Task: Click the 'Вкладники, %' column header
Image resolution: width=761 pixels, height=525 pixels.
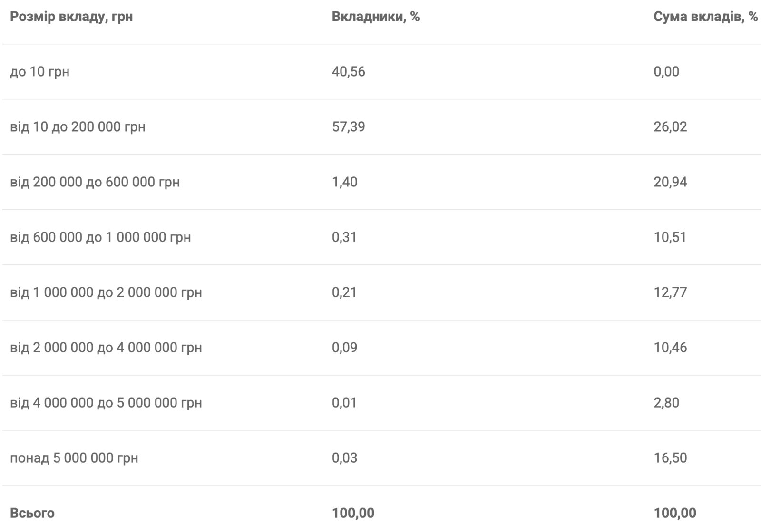Action: pos(375,17)
